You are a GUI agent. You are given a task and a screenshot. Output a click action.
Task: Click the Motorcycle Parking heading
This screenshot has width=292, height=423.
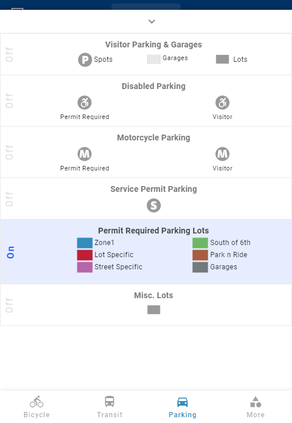pos(154,138)
